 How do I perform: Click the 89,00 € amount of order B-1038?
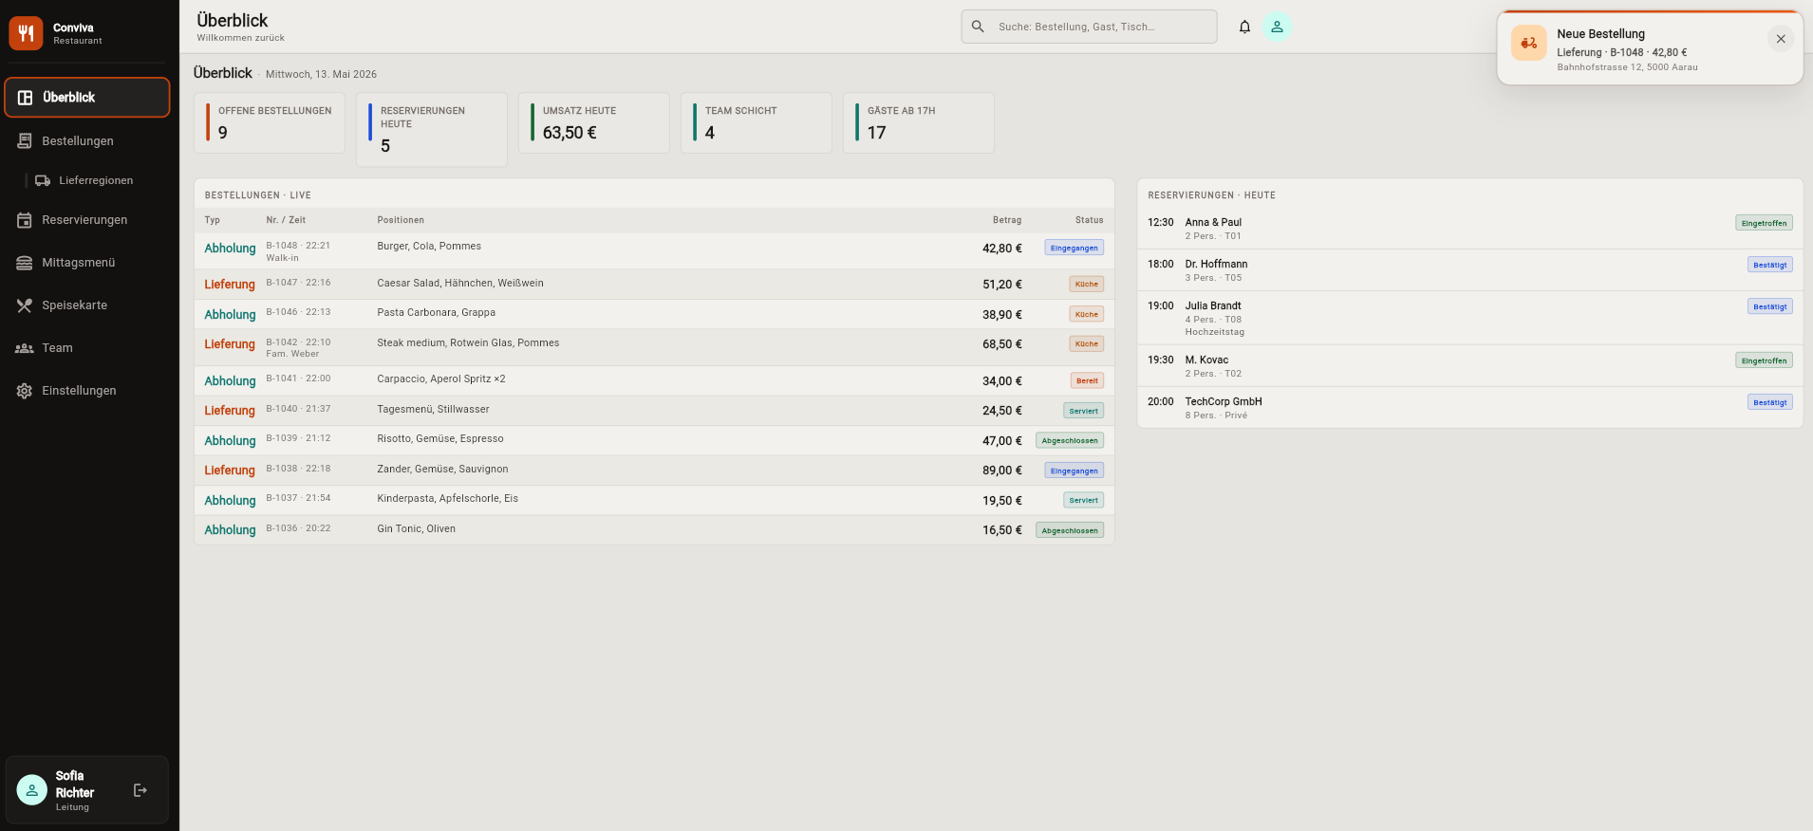tap(1002, 471)
